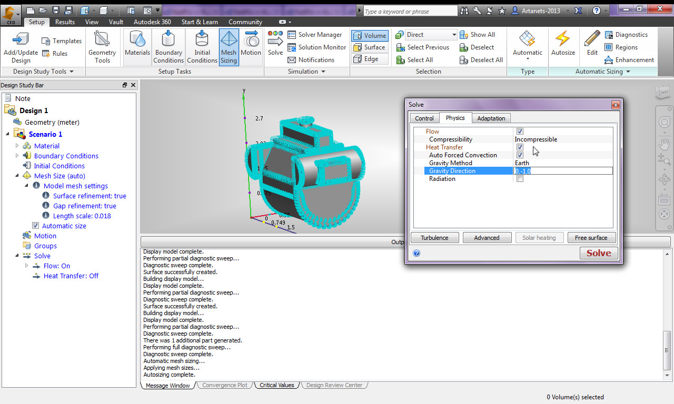Open Templates in Design Study Tools
The image size is (674, 404).
click(x=61, y=41)
